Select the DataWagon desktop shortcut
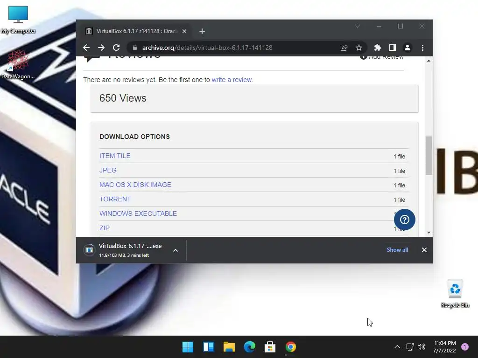 click(x=18, y=65)
